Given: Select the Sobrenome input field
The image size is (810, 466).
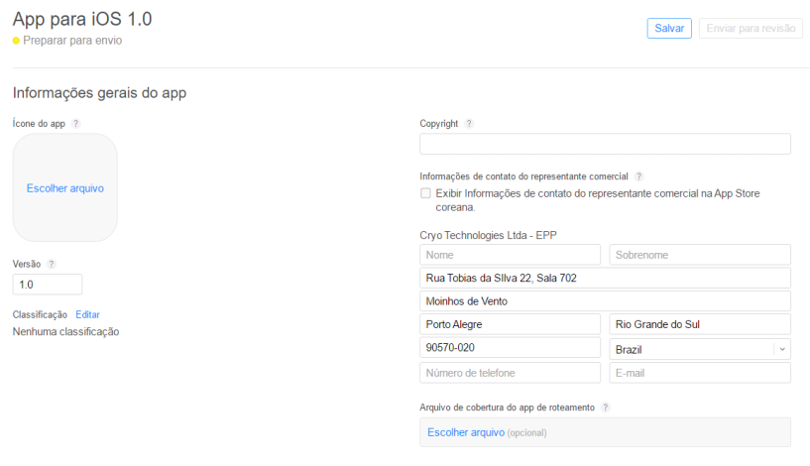Looking at the screenshot, I should 699,255.
